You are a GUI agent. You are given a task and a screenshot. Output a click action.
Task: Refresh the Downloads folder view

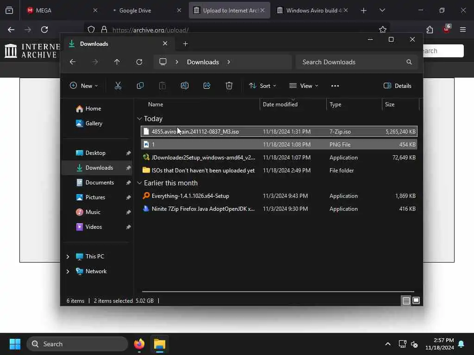[x=139, y=62]
